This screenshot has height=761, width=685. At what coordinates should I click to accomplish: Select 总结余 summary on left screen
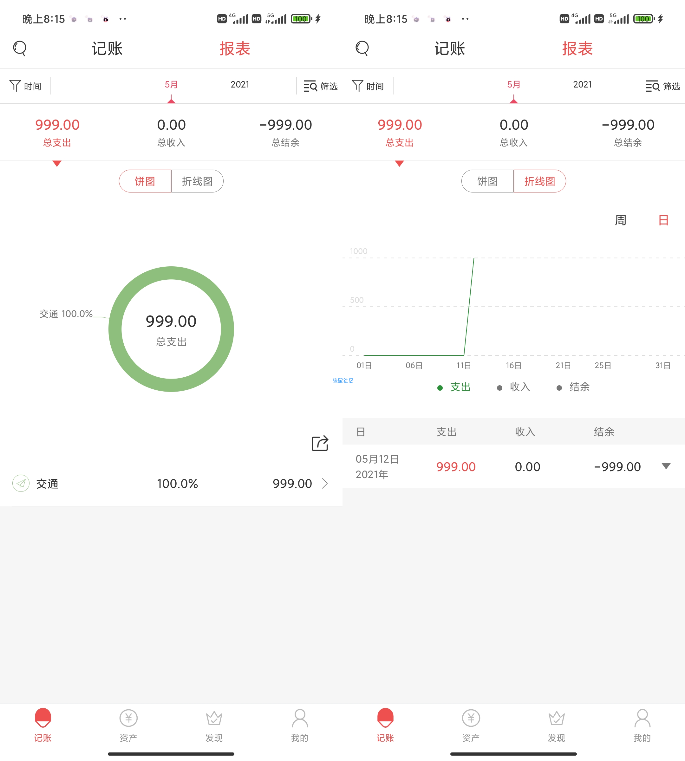coord(286,132)
